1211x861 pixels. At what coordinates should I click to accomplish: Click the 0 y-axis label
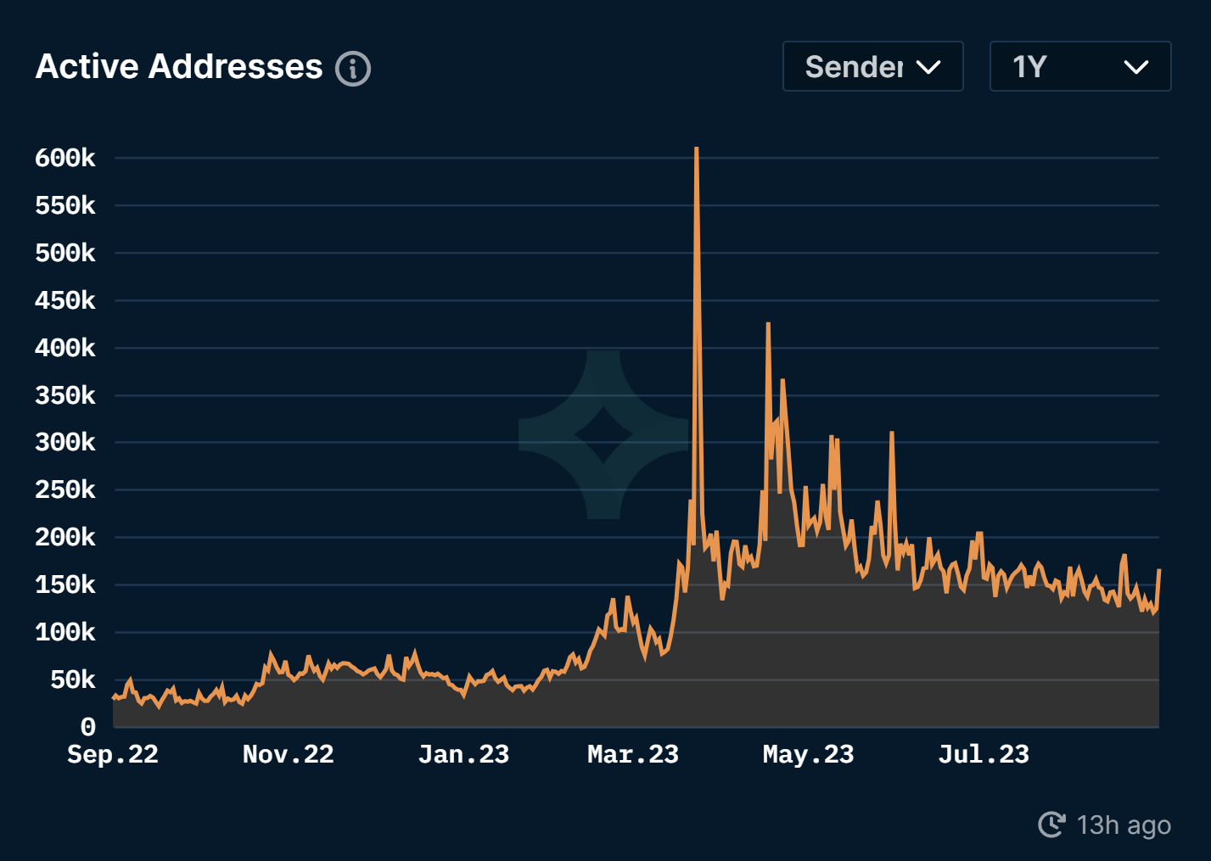click(88, 727)
